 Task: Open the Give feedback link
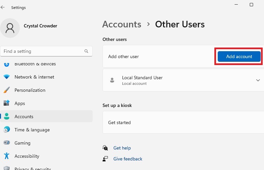[128, 159]
